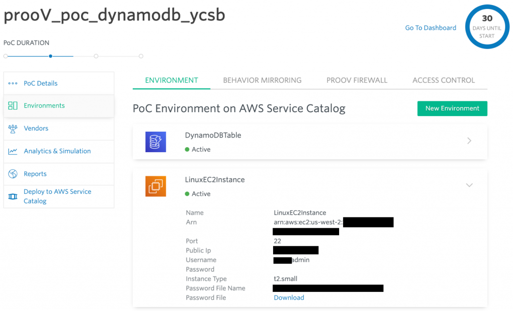This screenshot has width=513, height=311.
Task: Click the LinuxEC2Instance card title
Action: (215, 180)
